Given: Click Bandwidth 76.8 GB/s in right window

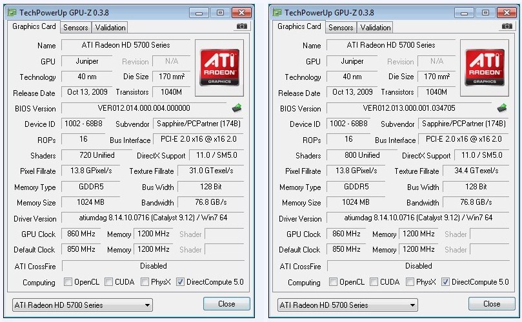Looking at the screenshot, I should tap(476, 202).
